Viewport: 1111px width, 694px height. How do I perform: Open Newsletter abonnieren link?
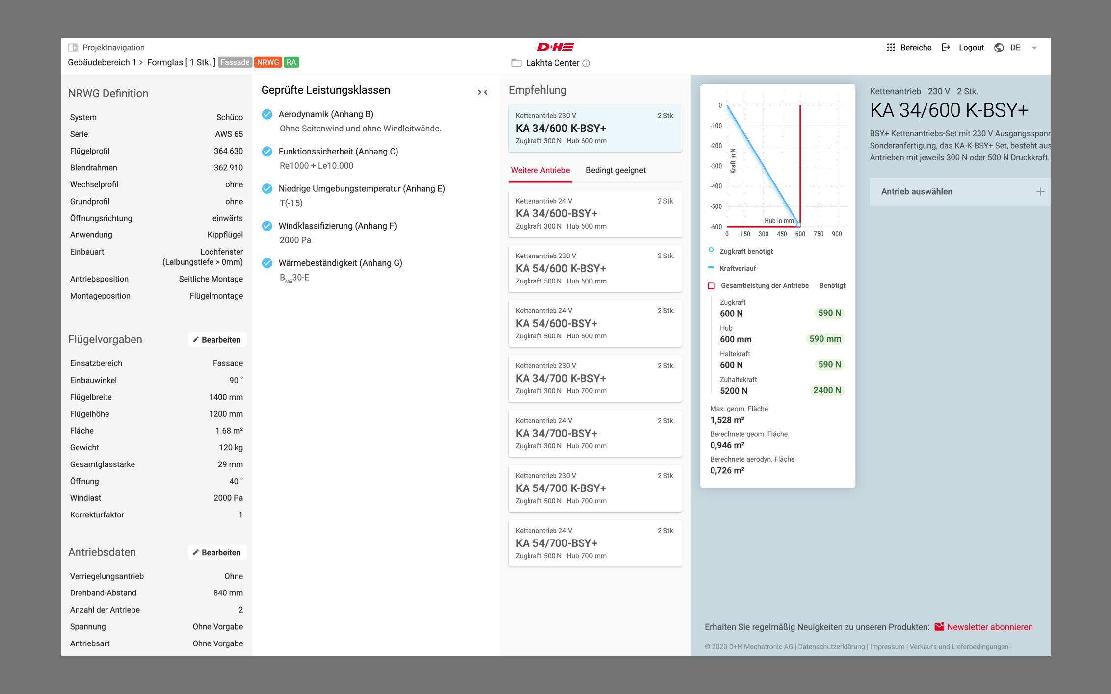989,627
